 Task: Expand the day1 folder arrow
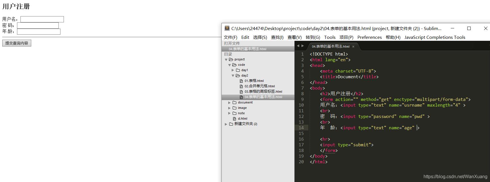pyautogui.click(x=233, y=70)
